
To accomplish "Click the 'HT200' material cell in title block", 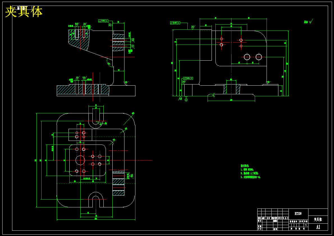I will [x=298, y=214].
